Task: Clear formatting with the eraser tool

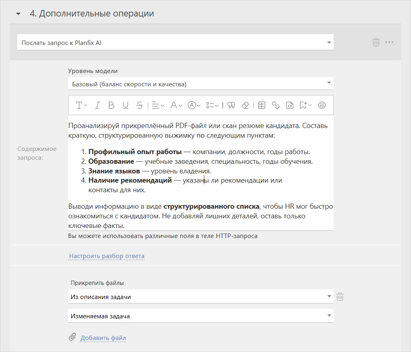Action: click(x=246, y=105)
